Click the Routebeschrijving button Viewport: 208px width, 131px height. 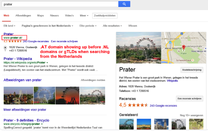(192, 70)
